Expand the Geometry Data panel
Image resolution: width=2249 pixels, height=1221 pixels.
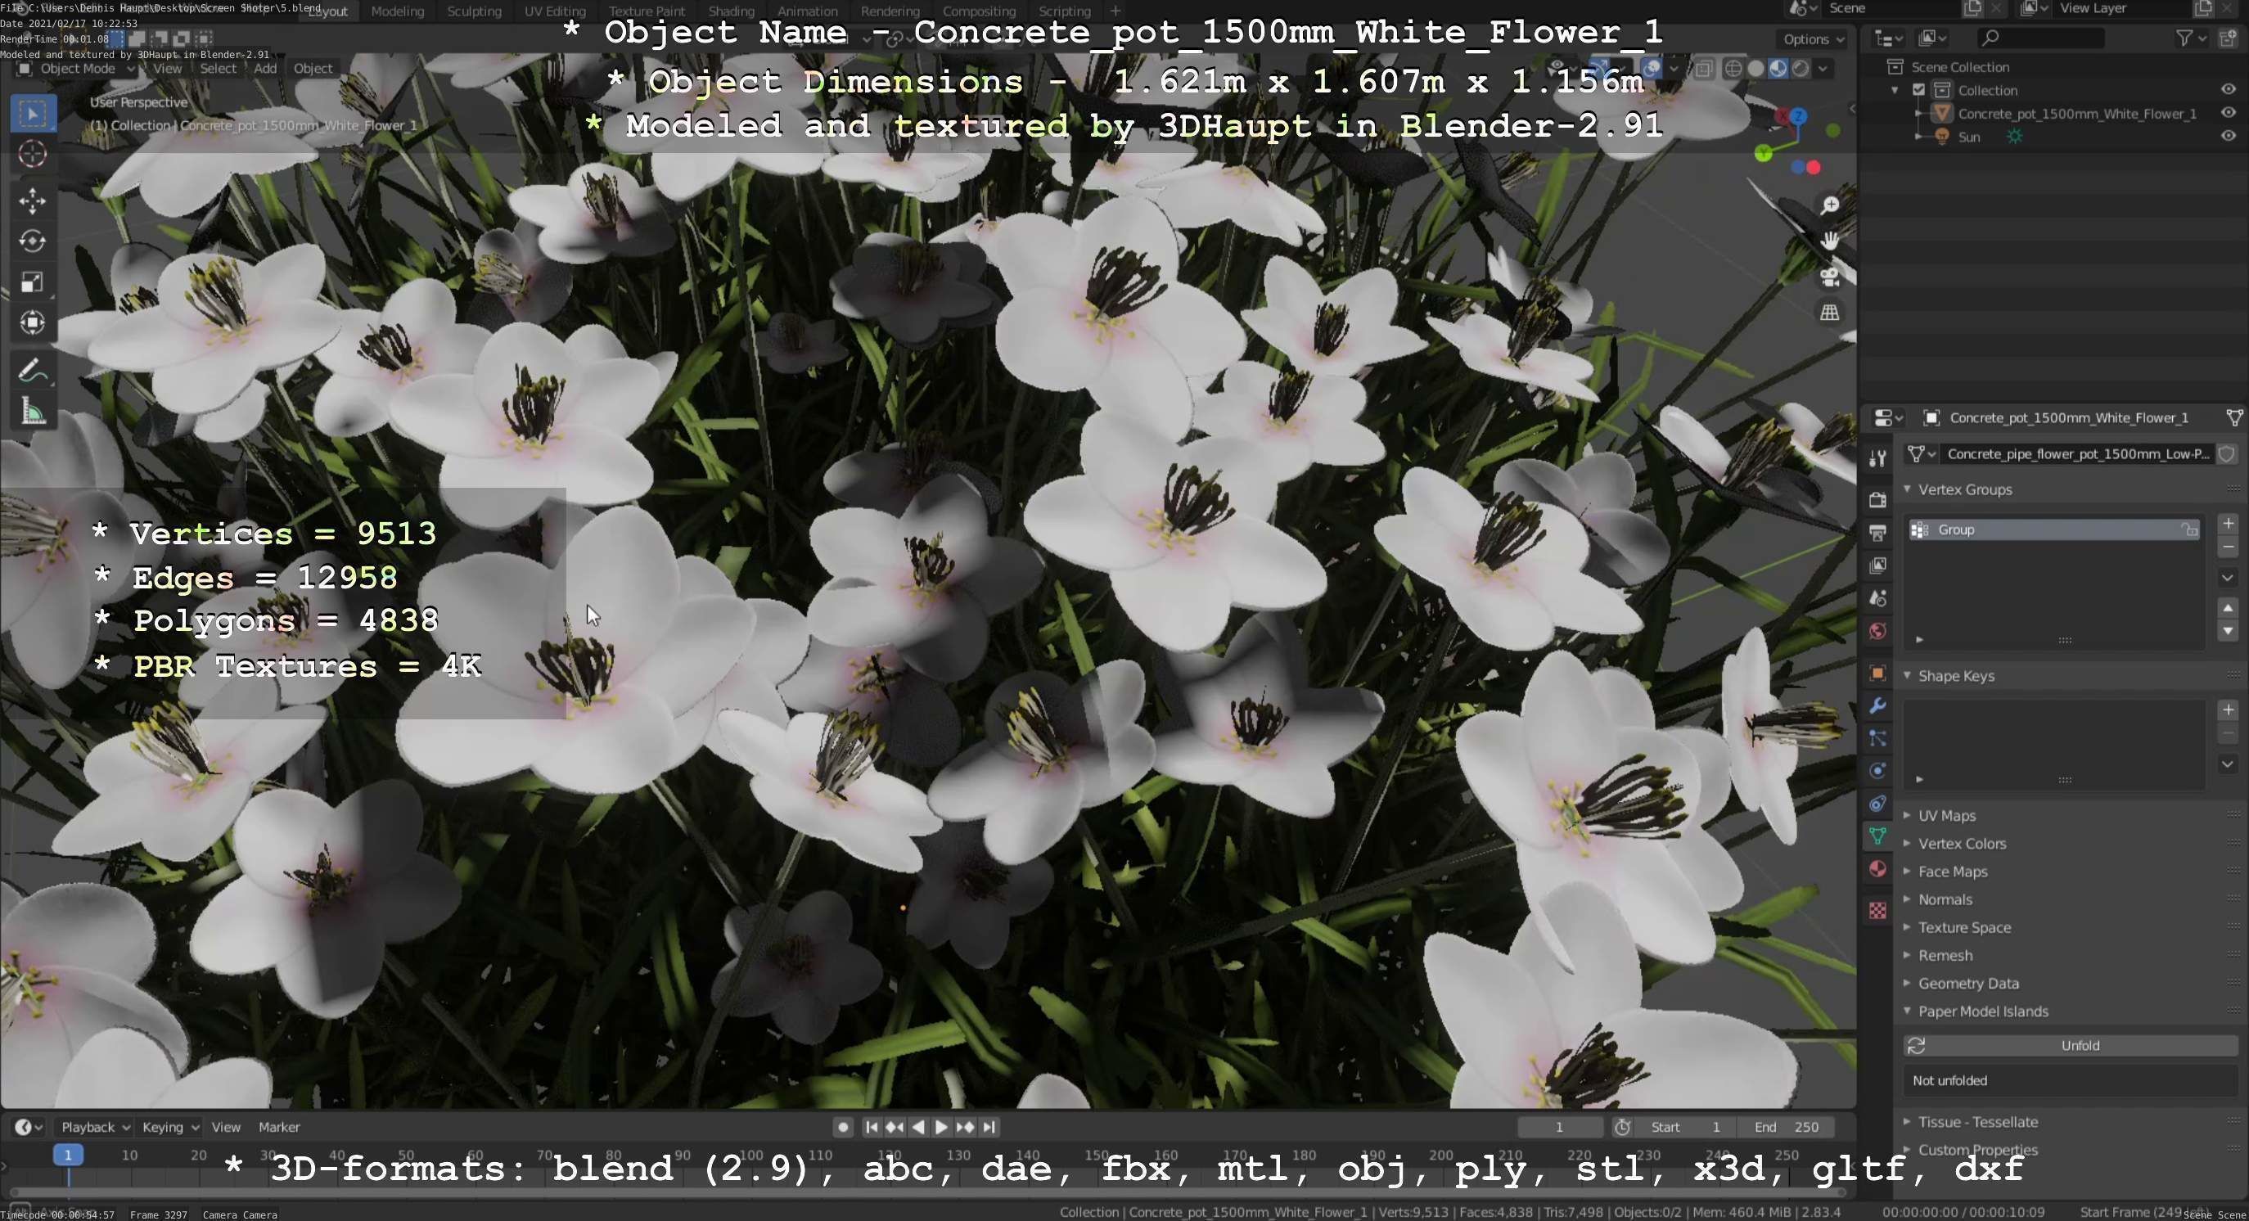click(x=1967, y=983)
